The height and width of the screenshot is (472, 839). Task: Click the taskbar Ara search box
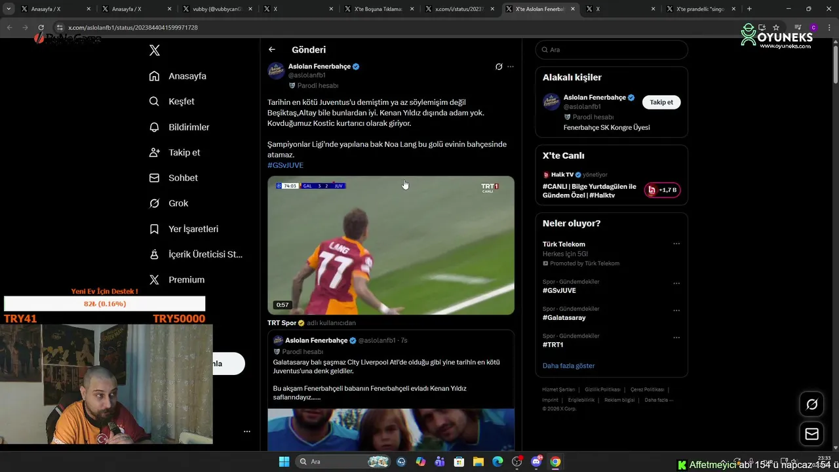[343, 462]
